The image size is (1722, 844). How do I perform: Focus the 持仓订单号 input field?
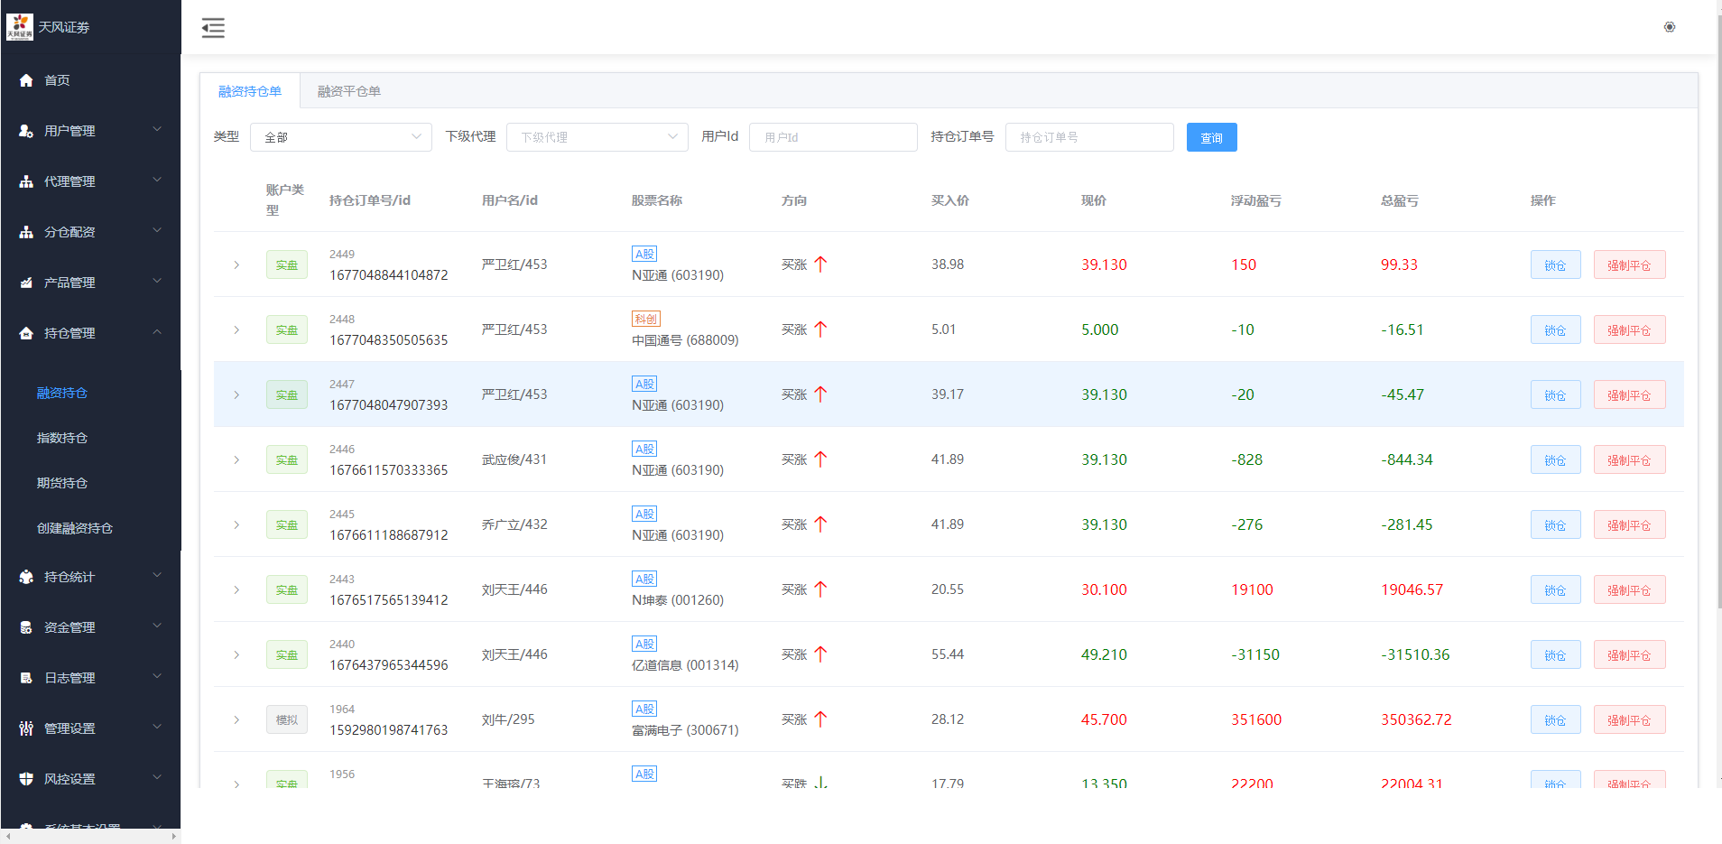1088,137
